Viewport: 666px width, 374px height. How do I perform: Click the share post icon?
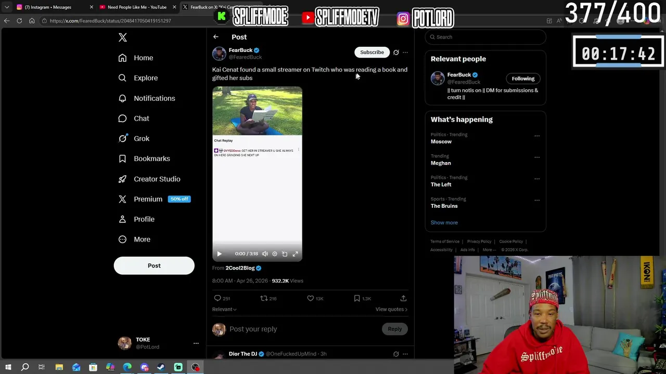pyautogui.click(x=403, y=298)
